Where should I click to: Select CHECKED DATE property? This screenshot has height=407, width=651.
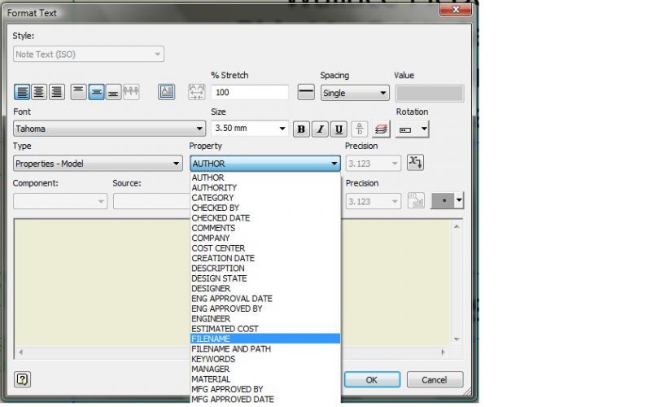tap(265, 218)
